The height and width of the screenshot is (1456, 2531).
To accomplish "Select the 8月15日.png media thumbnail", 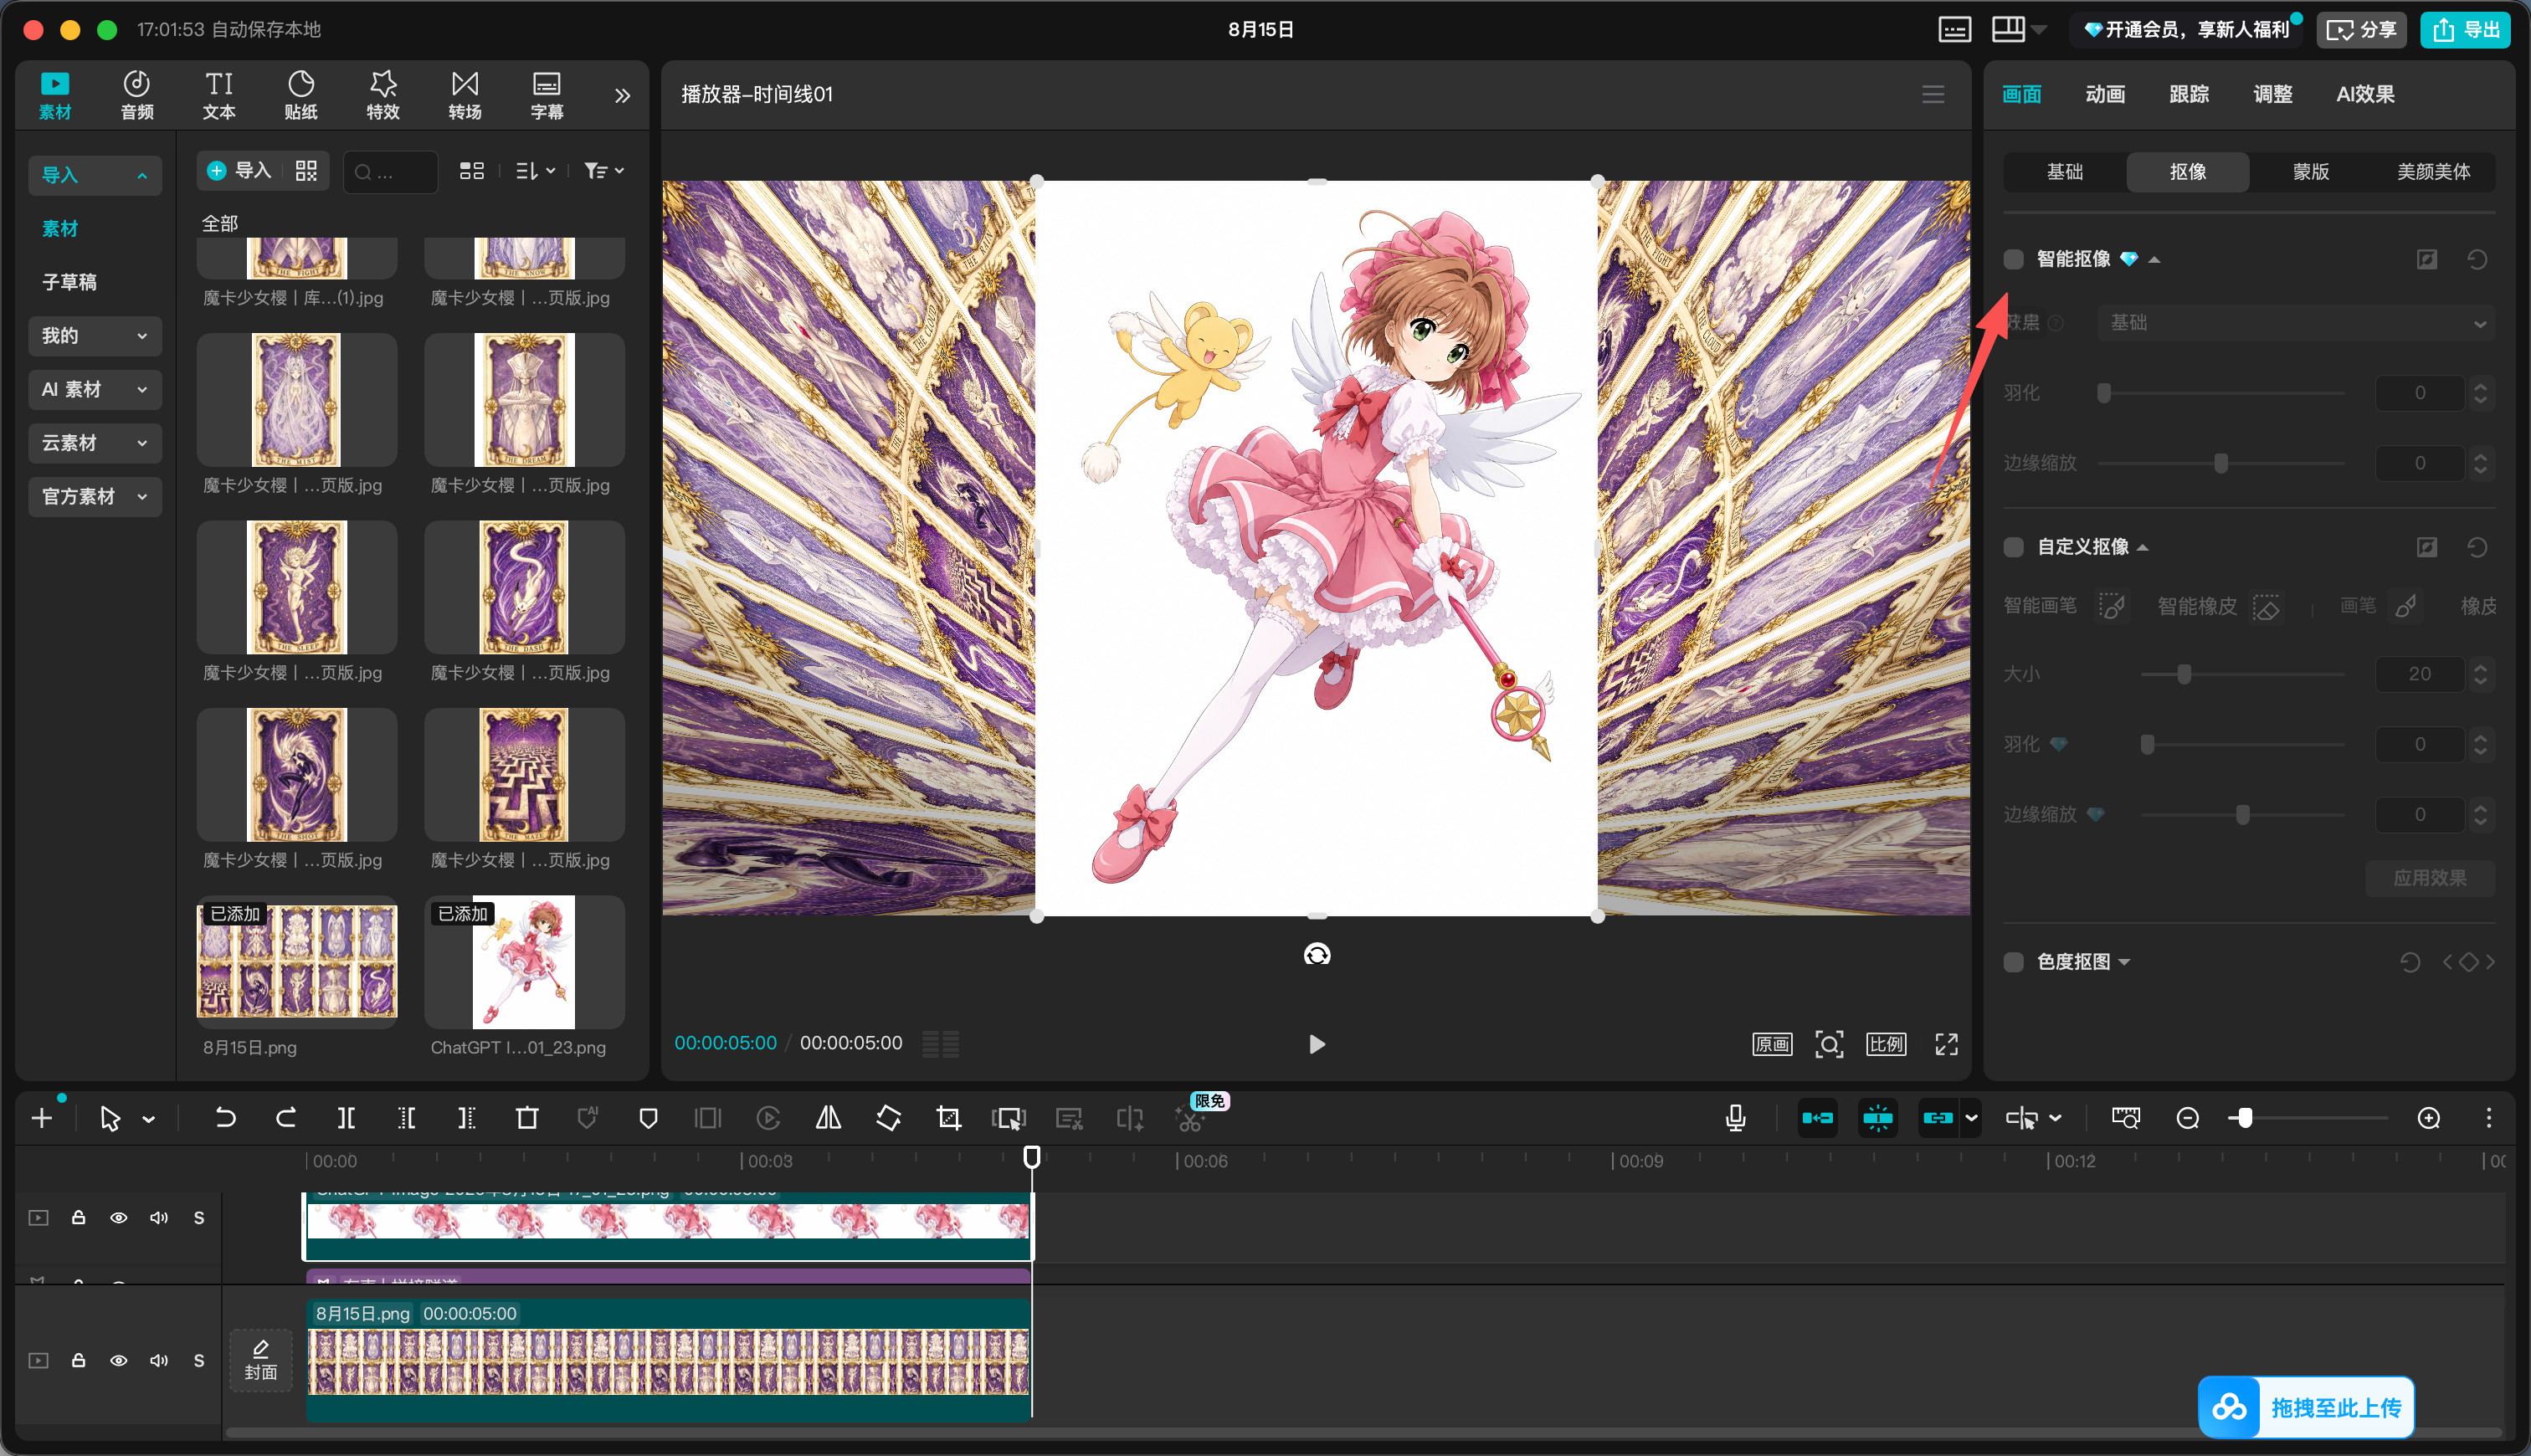I will pyautogui.click(x=297, y=961).
